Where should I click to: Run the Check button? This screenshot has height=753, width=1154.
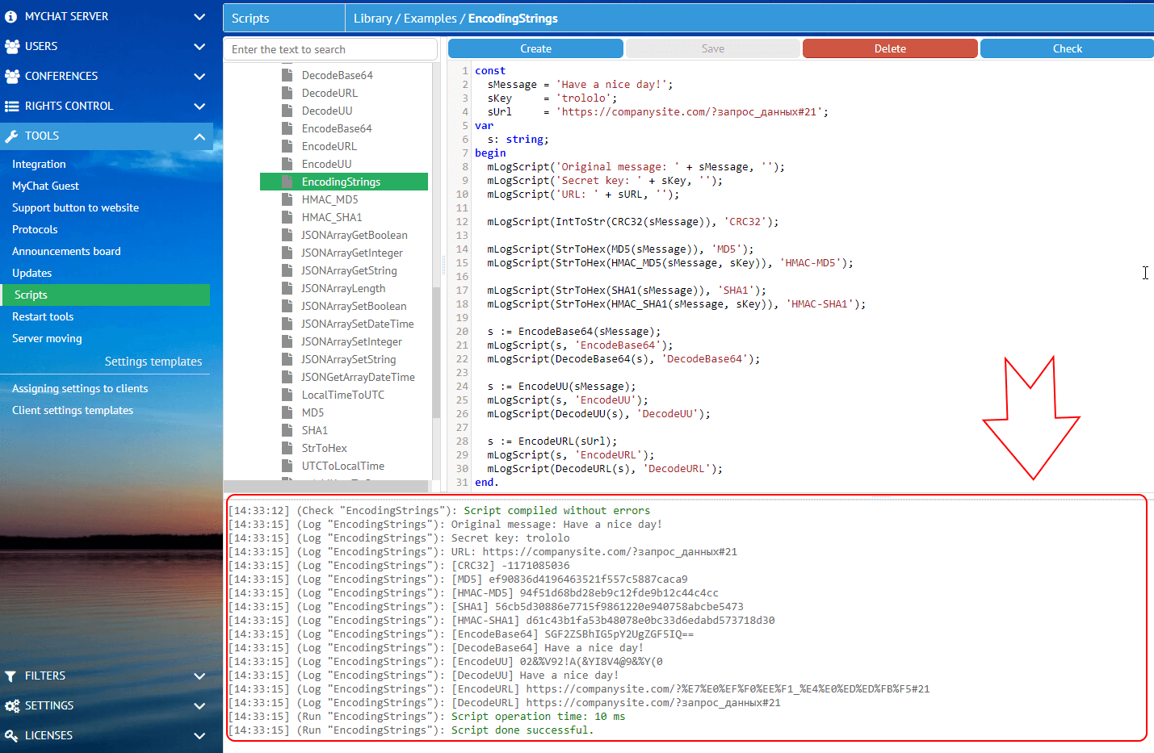(1067, 48)
